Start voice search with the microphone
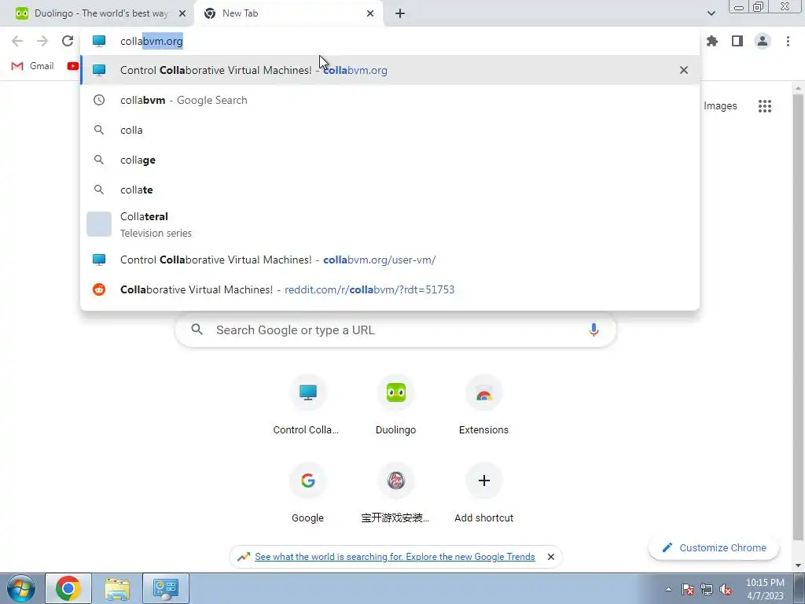This screenshot has width=805, height=604. tap(594, 330)
